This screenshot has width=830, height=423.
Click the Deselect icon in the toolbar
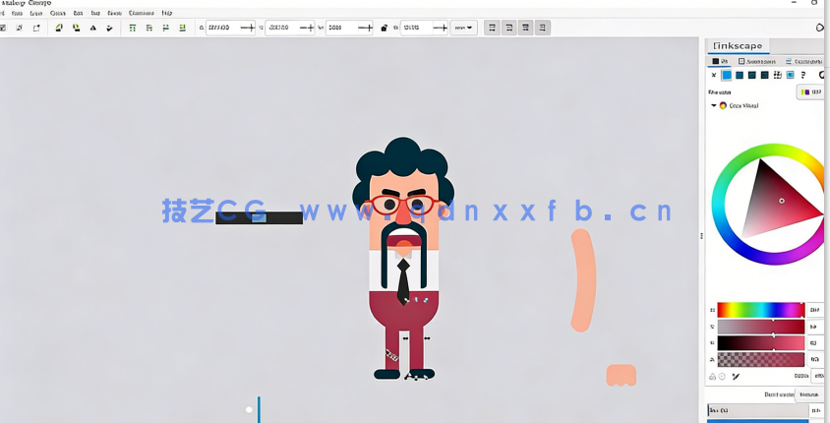[x=36, y=28]
